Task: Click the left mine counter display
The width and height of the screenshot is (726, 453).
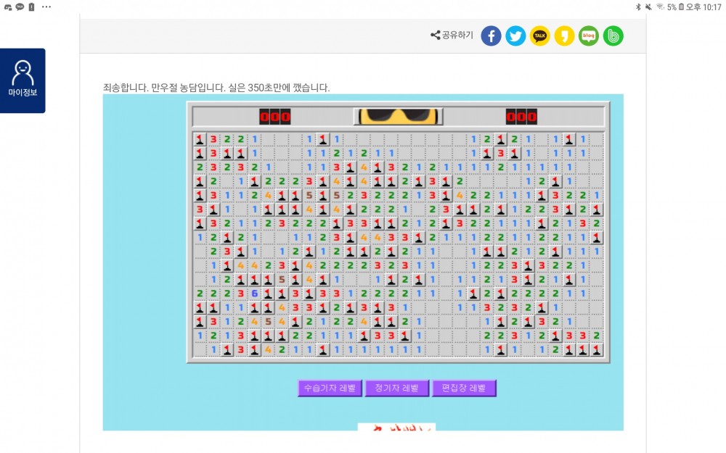Action: click(x=275, y=117)
